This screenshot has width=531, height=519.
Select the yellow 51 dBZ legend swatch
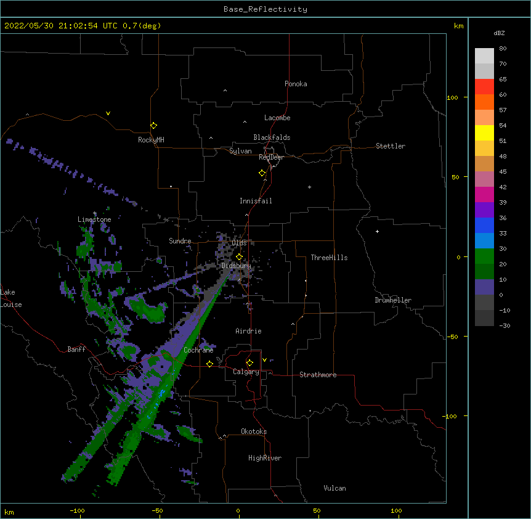click(x=484, y=133)
